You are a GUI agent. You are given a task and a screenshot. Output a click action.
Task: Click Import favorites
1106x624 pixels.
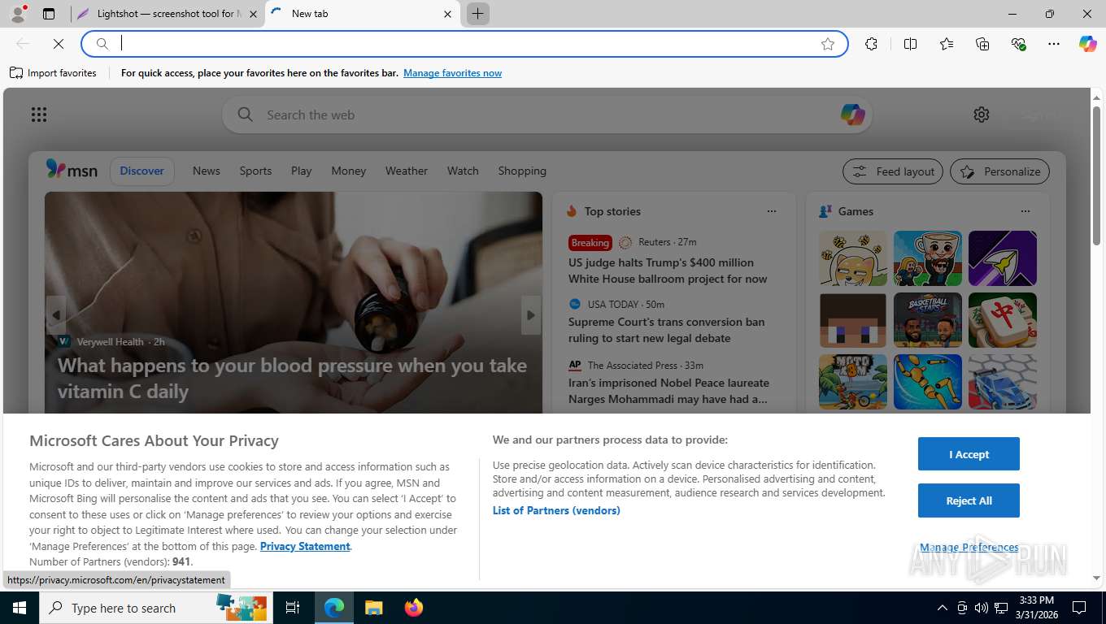54,73
